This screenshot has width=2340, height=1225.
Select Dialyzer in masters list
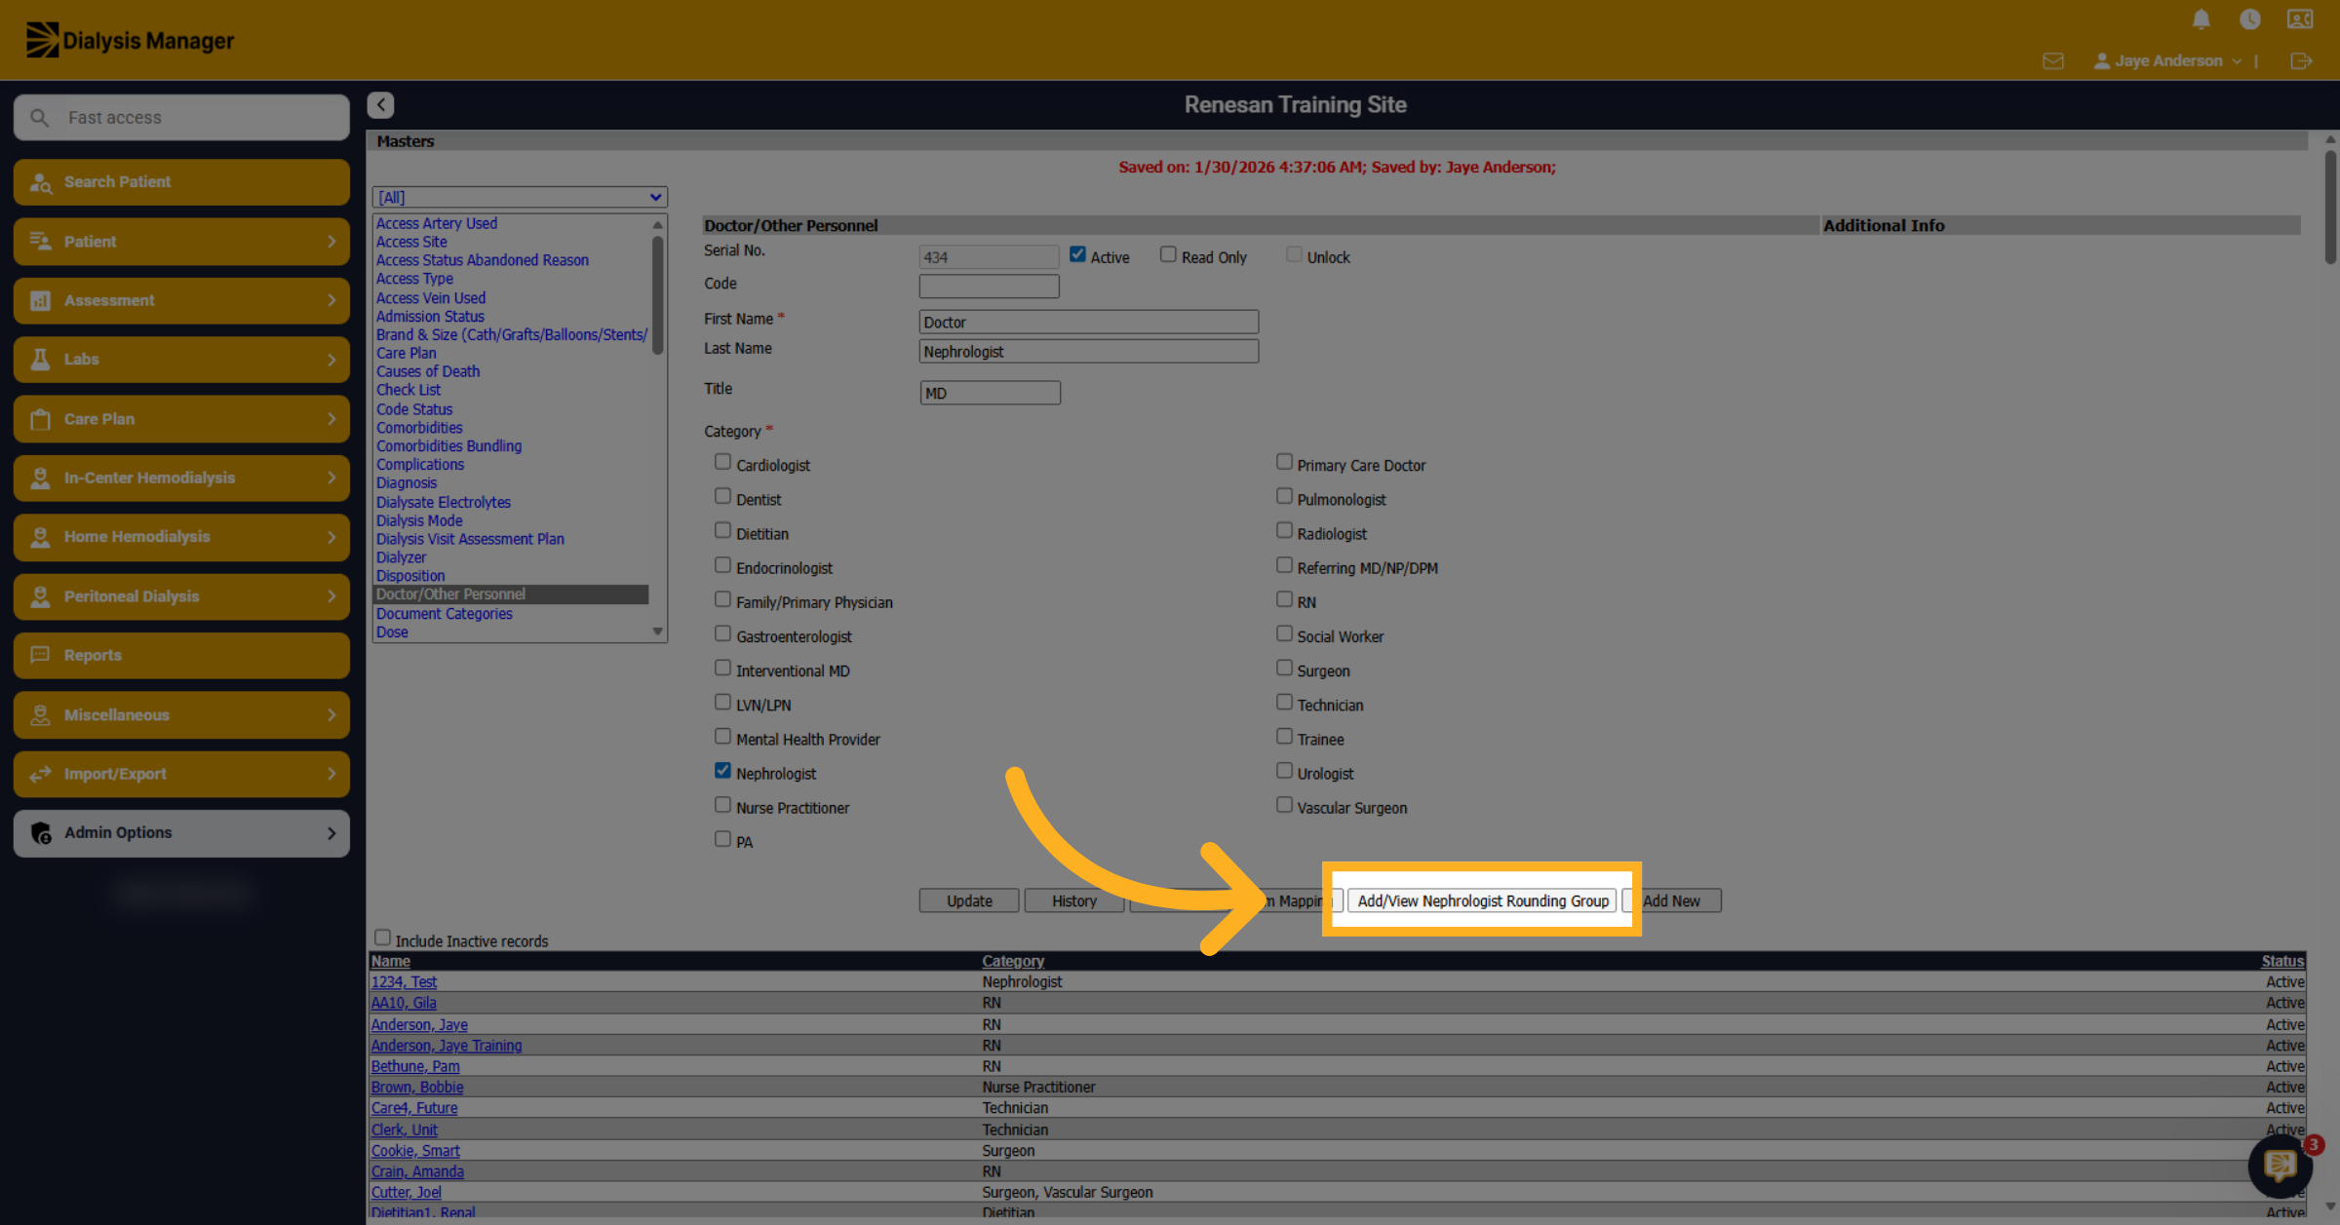click(402, 557)
